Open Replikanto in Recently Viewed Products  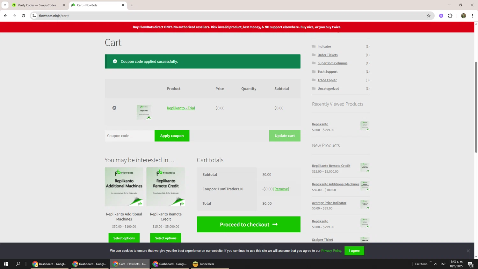click(x=320, y=124)
